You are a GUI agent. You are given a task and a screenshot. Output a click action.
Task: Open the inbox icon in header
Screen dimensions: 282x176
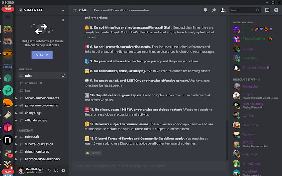click(267, 10)
